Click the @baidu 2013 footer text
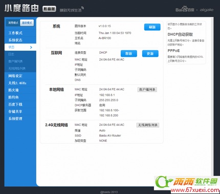Screen dimensions: 220x194 coord(109,192)
